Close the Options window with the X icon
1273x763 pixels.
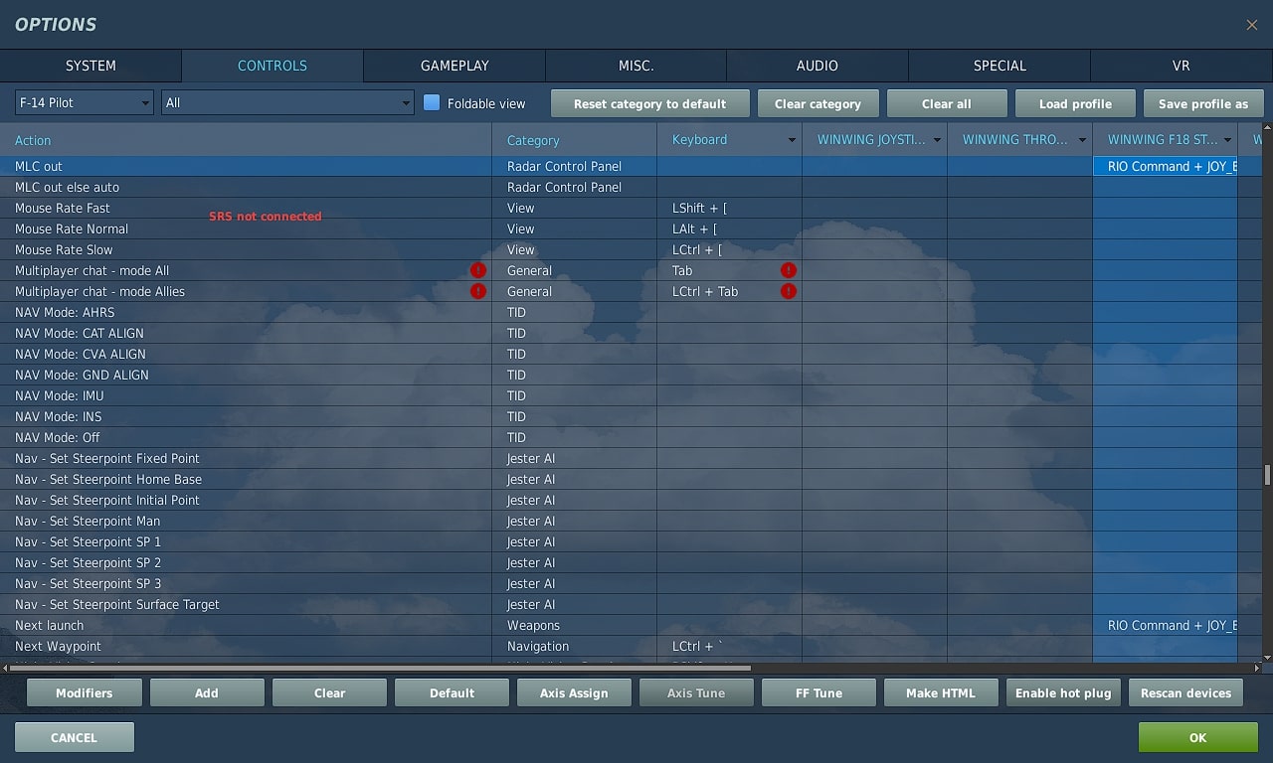pos(1252,25)
